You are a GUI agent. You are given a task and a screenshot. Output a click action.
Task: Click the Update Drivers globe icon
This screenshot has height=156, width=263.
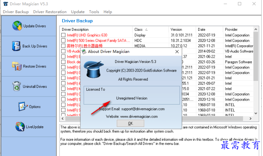(17, 26)
